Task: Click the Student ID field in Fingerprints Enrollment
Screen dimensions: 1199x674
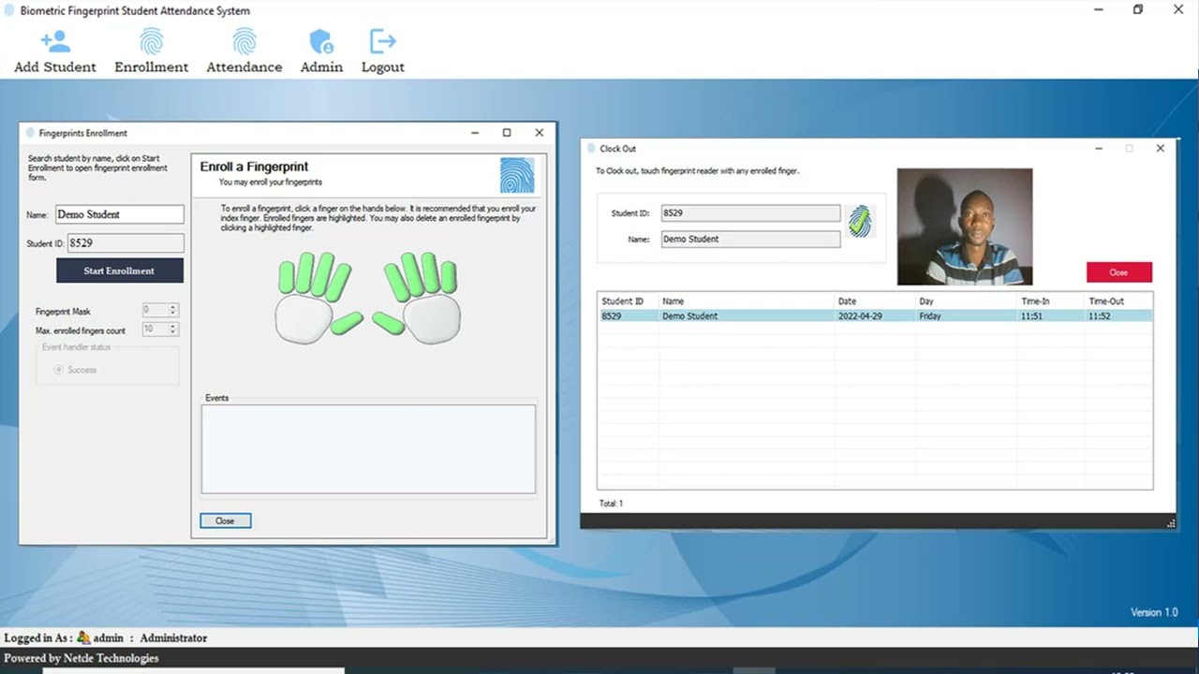Action: (126, 243)
